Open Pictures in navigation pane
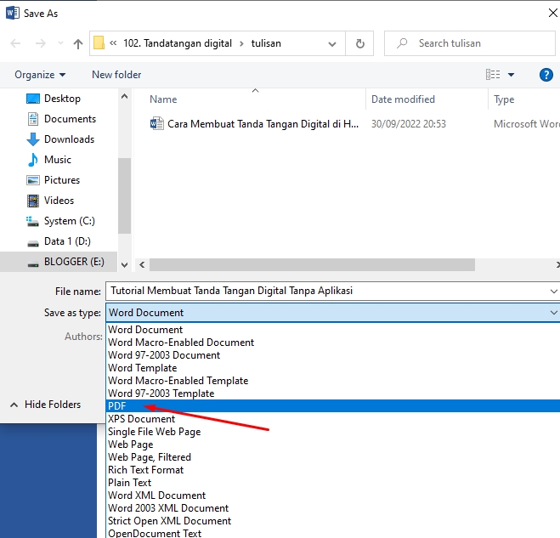560x538 pixels. pyautogui.click(x=54, y=180)
